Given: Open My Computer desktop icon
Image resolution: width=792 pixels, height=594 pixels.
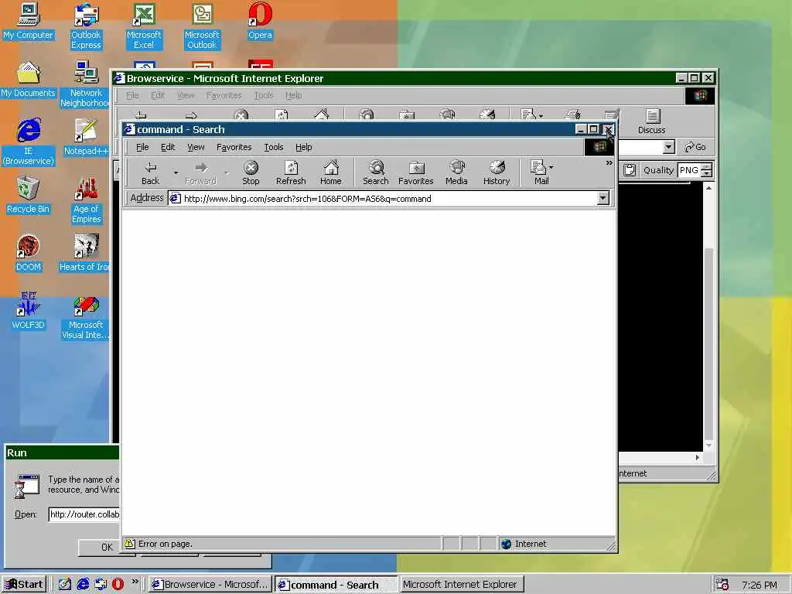Looking at the screenshot, I should [x=29, y=22].
